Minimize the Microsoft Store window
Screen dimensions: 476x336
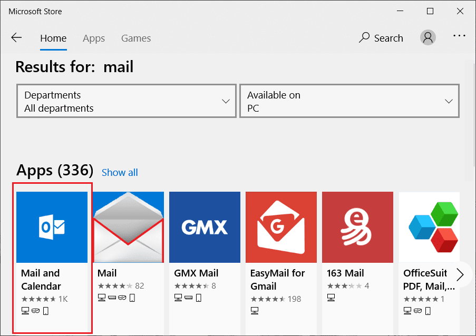[x=400, y=11]
